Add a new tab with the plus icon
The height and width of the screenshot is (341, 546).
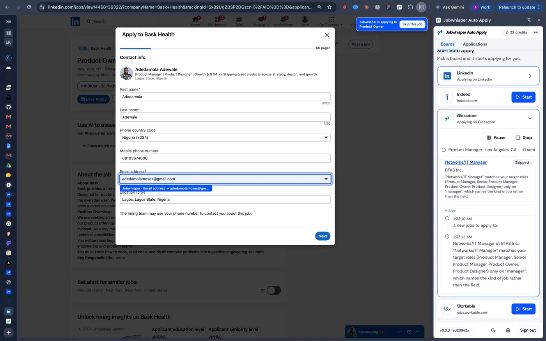[x=9, y=332]
